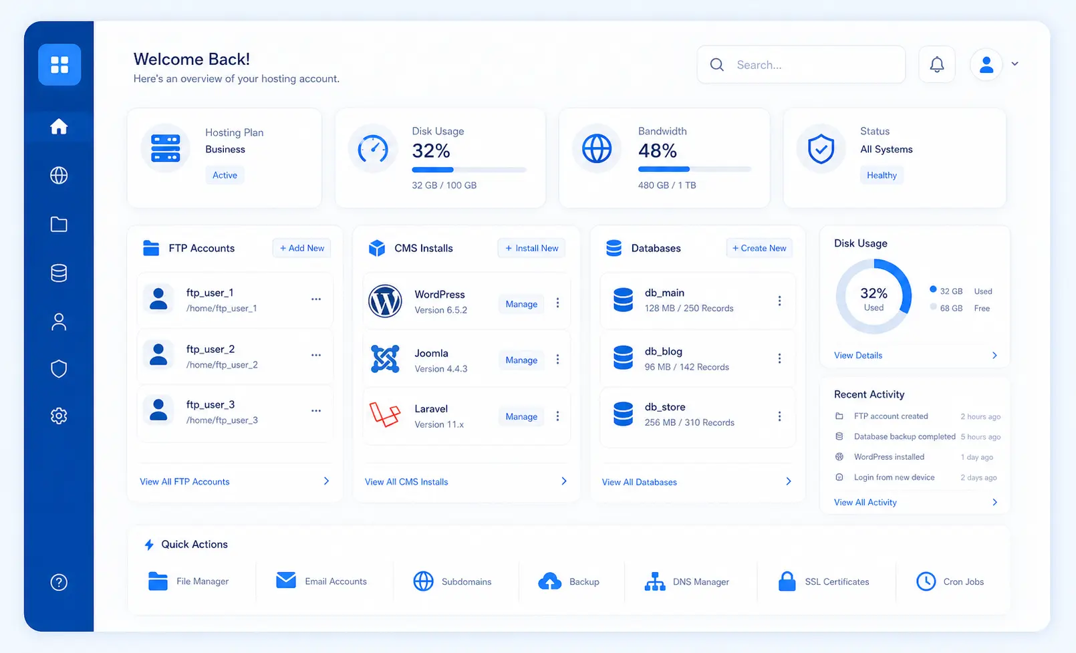Image resolution: width=1076 pixels, height=653 pixels.
Task: Open File Manager quick action
Action: click(x=188, y=581)
